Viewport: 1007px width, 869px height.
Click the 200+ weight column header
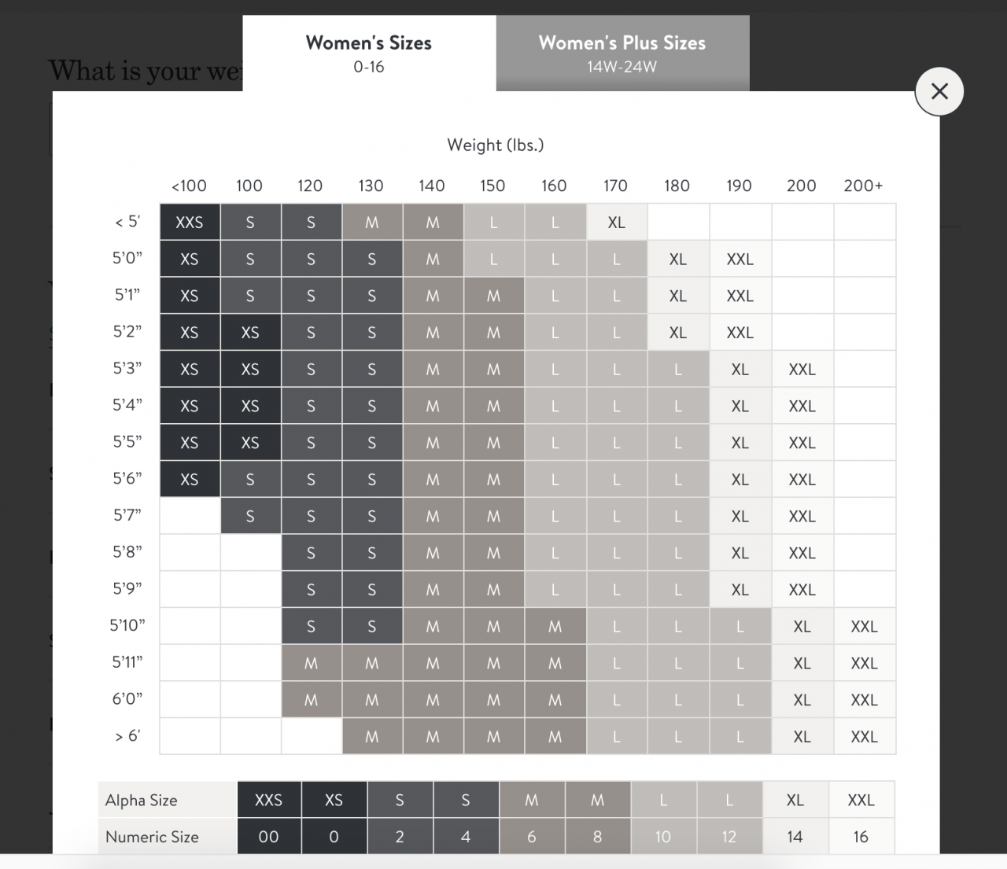[863, 186]
